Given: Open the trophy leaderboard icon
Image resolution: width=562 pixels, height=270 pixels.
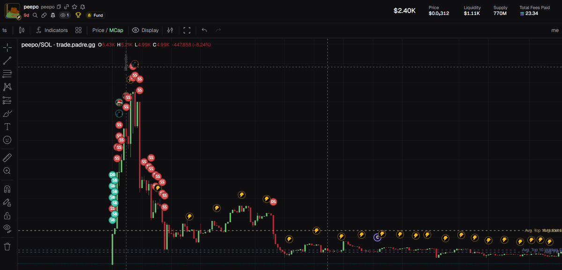Looking at the screenshot, I should (78, 15).
